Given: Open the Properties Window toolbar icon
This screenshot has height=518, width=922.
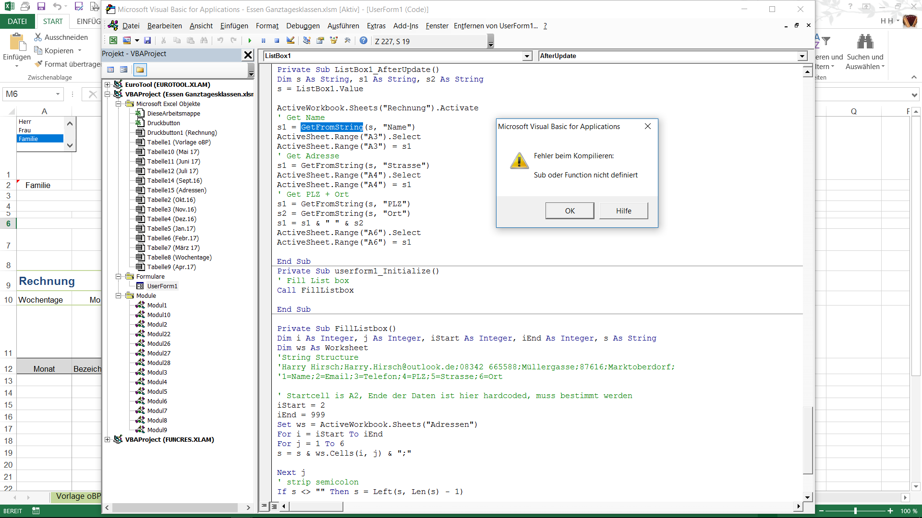Looking at the screenshot, I should [320, 41].
